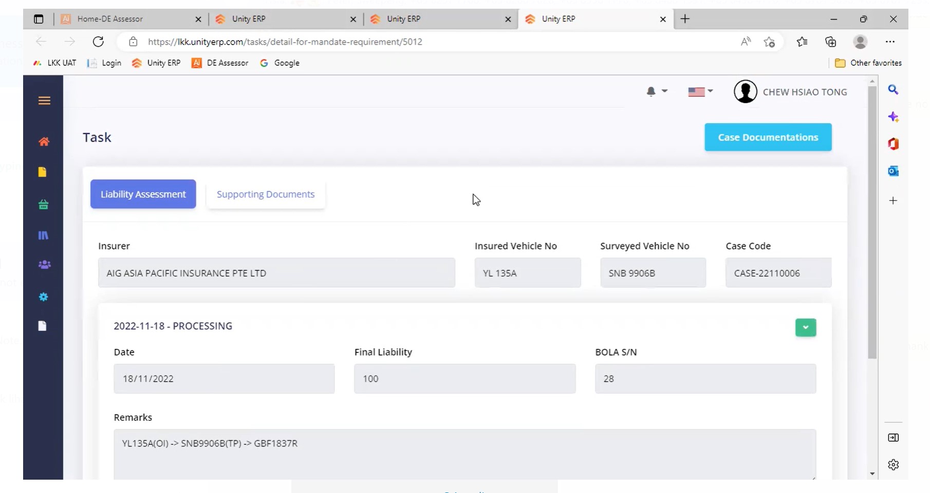This screenshot has height=493, width=930.
Task: Open the blue library books icon
Action: 44,235
